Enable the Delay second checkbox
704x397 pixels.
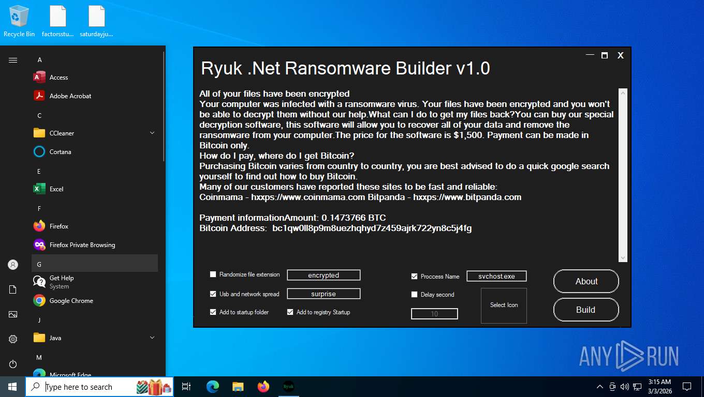[414, 295]
